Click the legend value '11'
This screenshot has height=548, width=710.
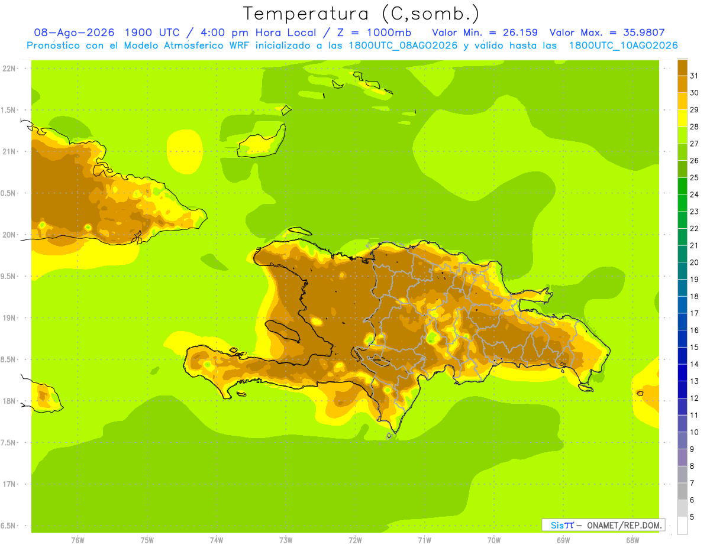tap(695, 415)
